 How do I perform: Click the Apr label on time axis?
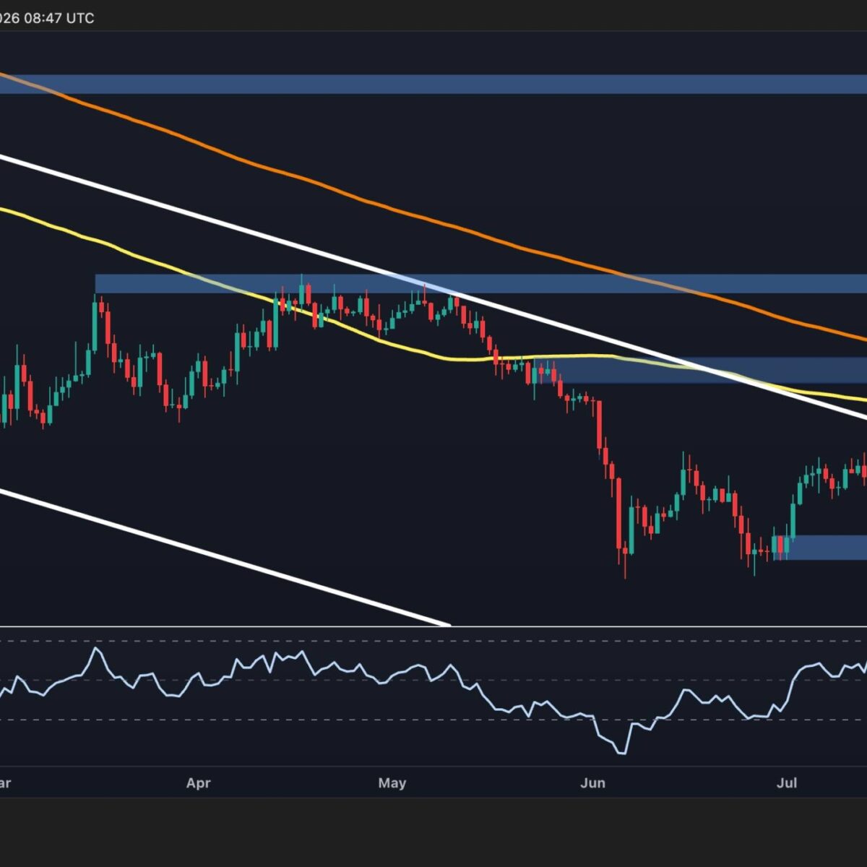pos(198,783)
